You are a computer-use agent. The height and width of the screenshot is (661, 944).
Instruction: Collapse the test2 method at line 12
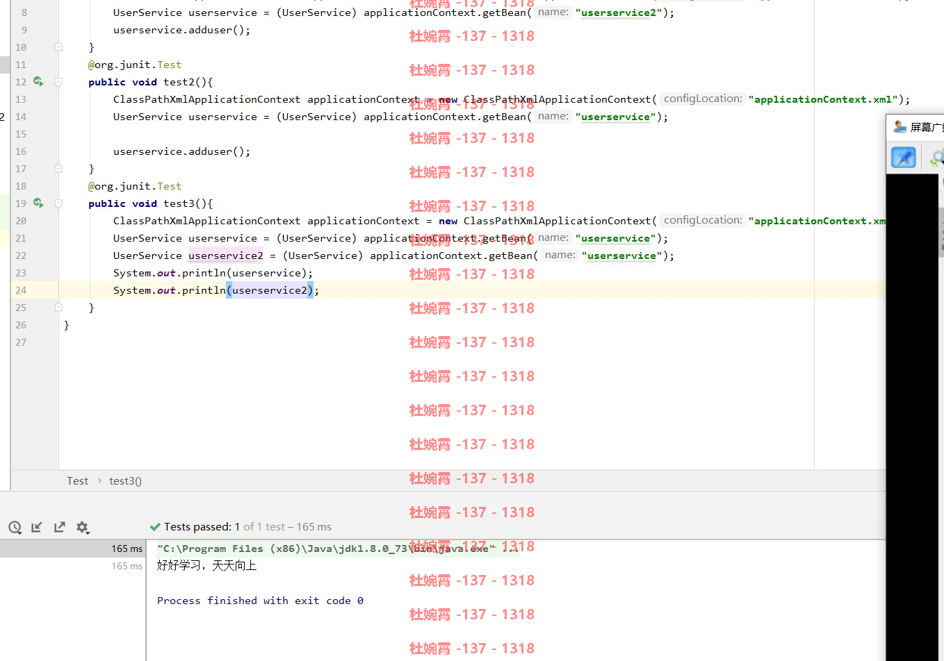(58, 82)
